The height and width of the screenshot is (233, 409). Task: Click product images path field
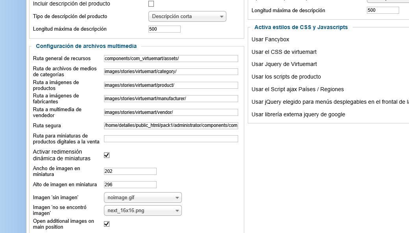171,85
